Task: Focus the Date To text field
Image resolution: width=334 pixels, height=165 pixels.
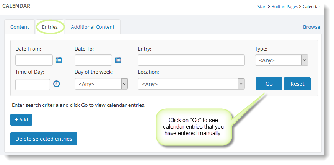Action: [x=93, y=60]
